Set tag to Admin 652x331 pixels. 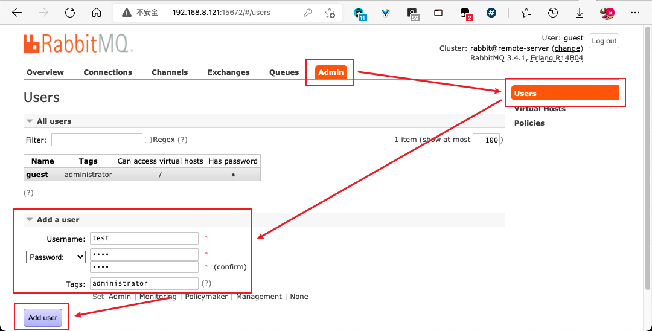coord(120,297)
